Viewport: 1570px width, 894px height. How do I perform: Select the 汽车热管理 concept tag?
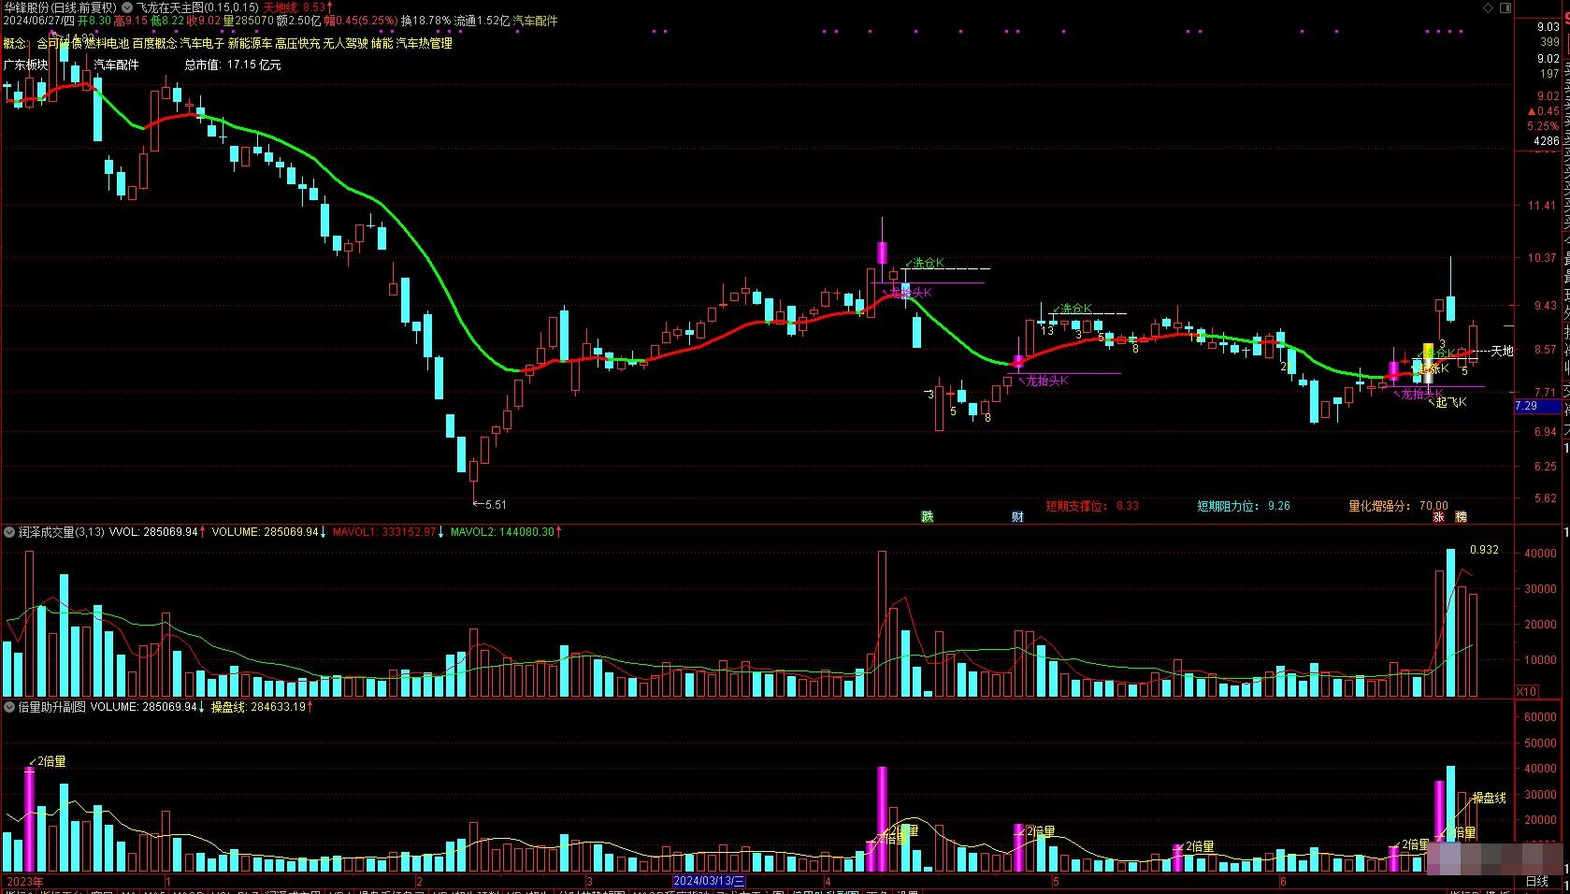point(425,43)
